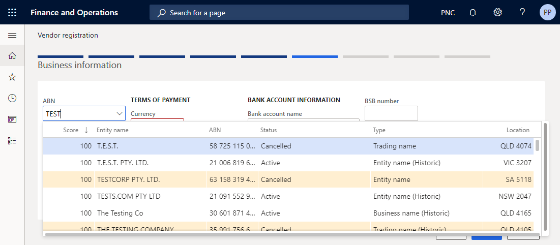
Task: Go to Home icon in sidebar
Action: (12, 56)
